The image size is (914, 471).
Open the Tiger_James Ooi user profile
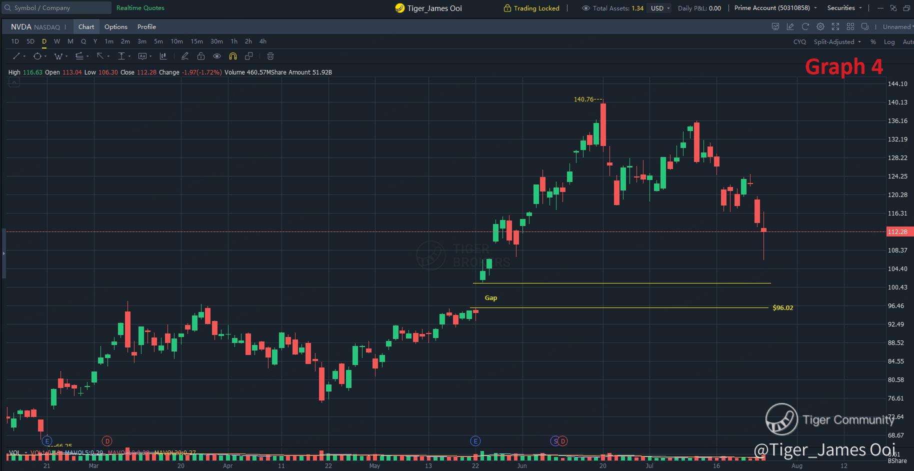(x=428, y=8)
